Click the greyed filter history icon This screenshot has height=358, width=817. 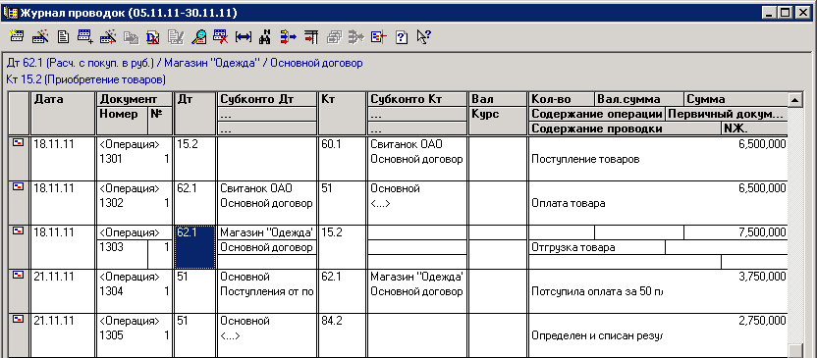point(334,37)
